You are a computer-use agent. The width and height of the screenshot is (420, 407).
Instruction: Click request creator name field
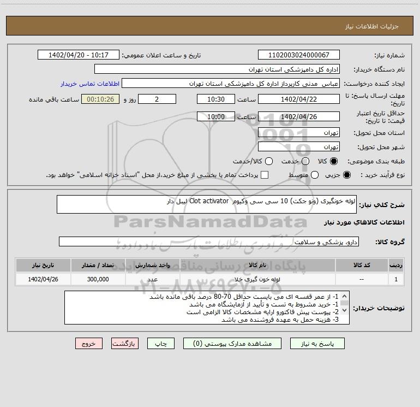pos(231,83)
